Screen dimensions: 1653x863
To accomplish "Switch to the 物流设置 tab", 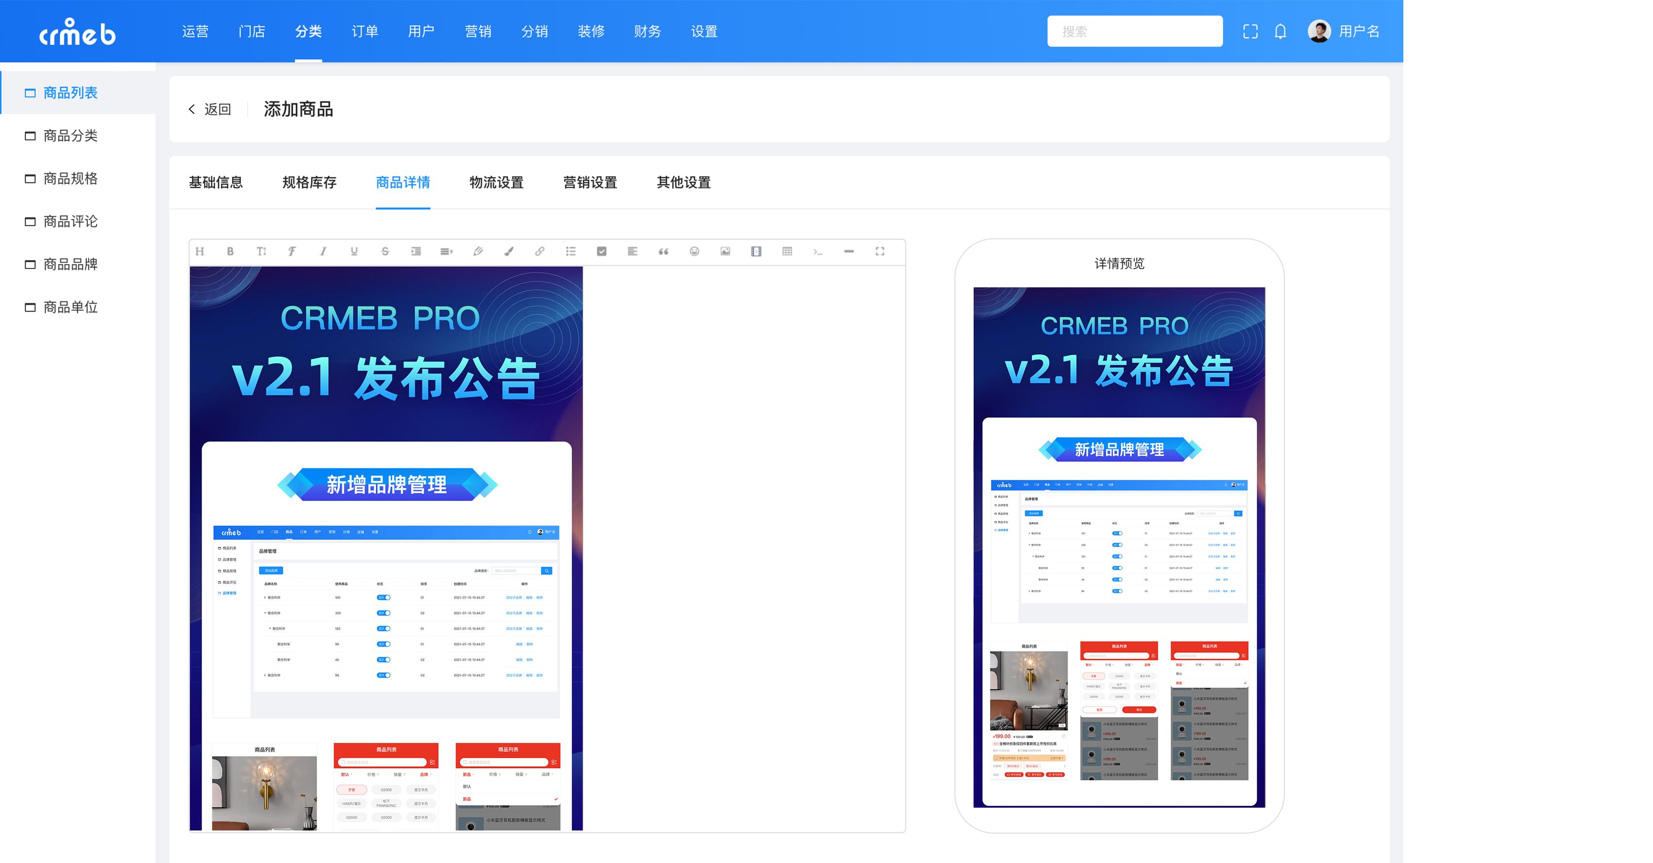I will (497, 183).
